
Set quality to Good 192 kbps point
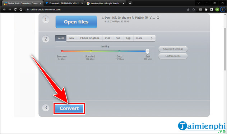click(119, 51)
